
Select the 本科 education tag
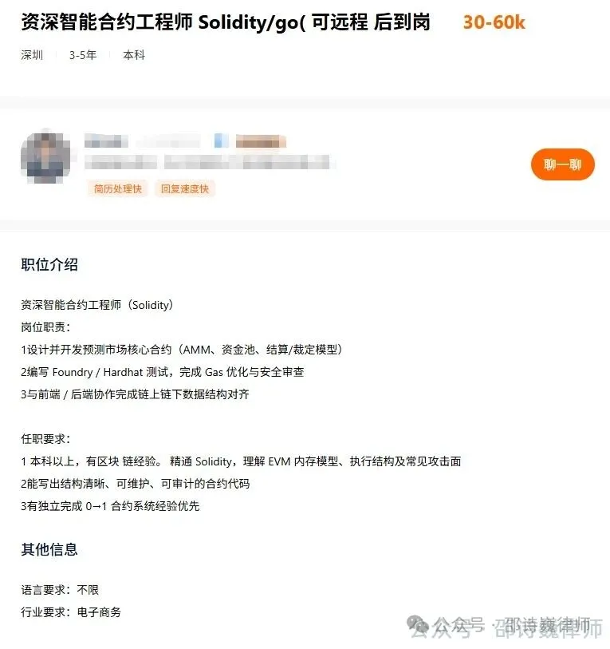tap(134, 55)
